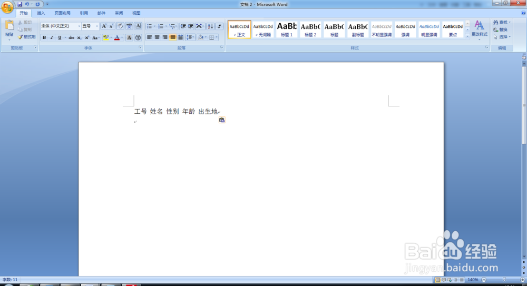
Task: Apply strikethrough abc formatting
Action: pyautogui.click(x=71, y=37)
